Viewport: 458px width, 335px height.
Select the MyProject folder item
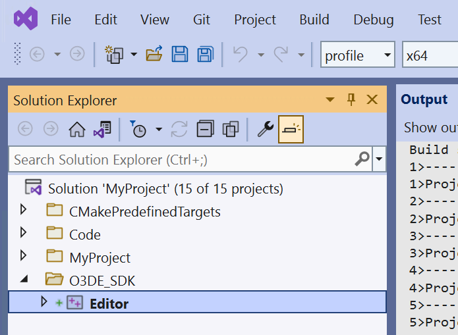click(x=100, y=257)
